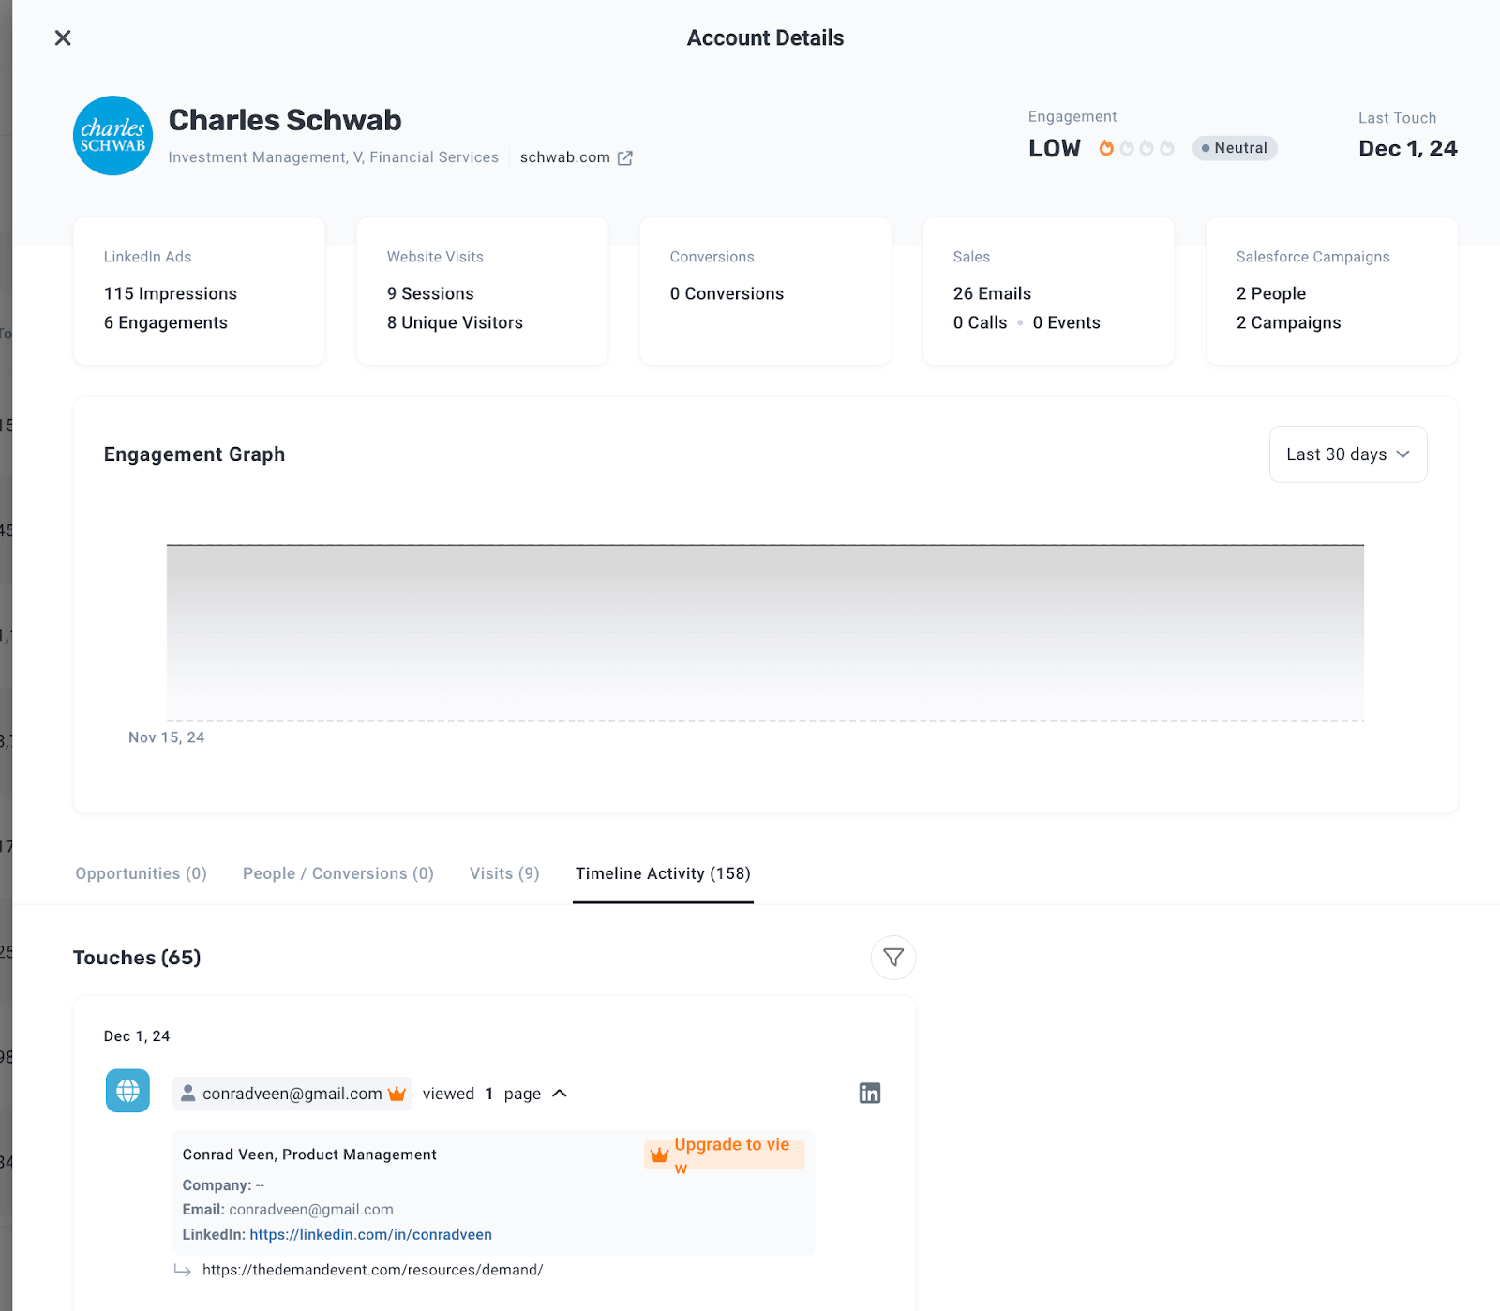
Task: Click the Engagement Graph heading
Action: click(195, 454)
